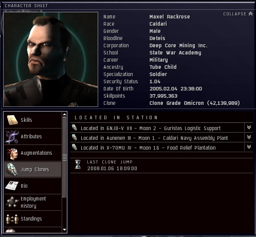Expand the Aunenen III Caldari Navy clone entry
Viewport: 256px width, 237px height.
click(249, 137)
